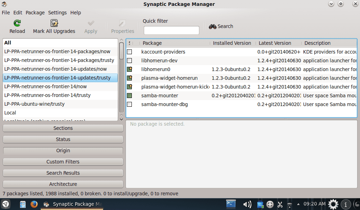Open the Package menu

click(35, 13)
